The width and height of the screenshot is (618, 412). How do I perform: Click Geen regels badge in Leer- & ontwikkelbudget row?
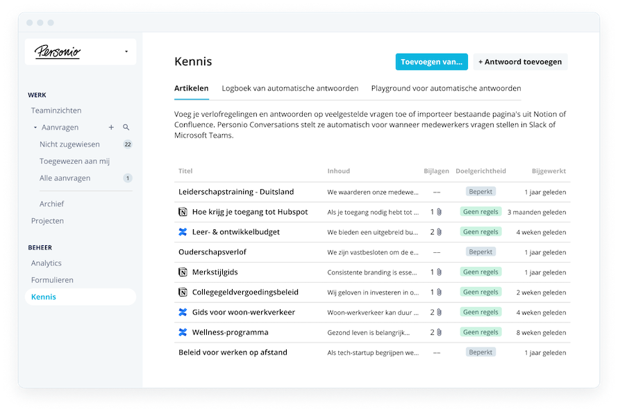click(481, 232)
